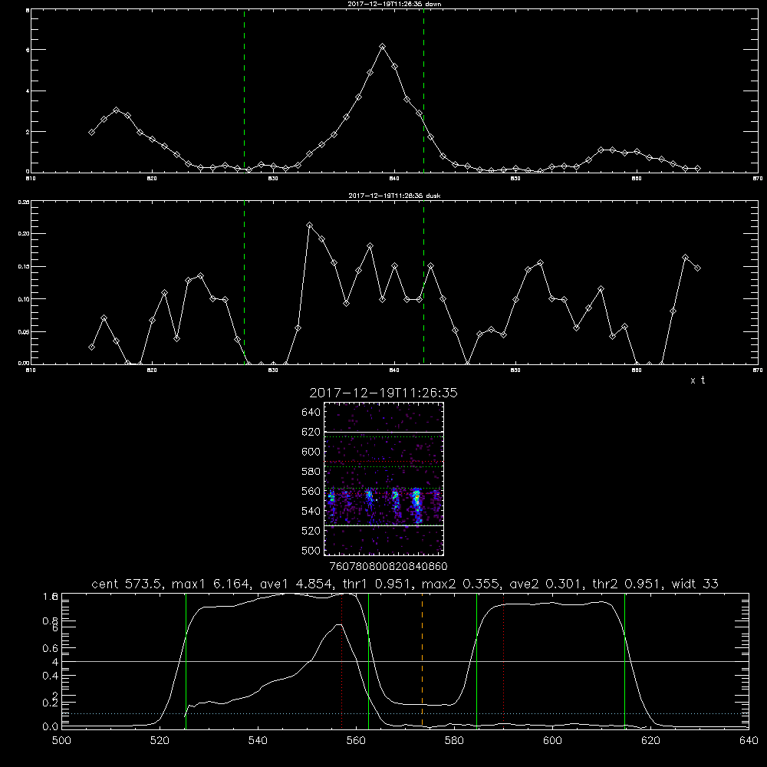
Task: Click left green dashed line in dusk plot
Action: click(x=244, y=282)
